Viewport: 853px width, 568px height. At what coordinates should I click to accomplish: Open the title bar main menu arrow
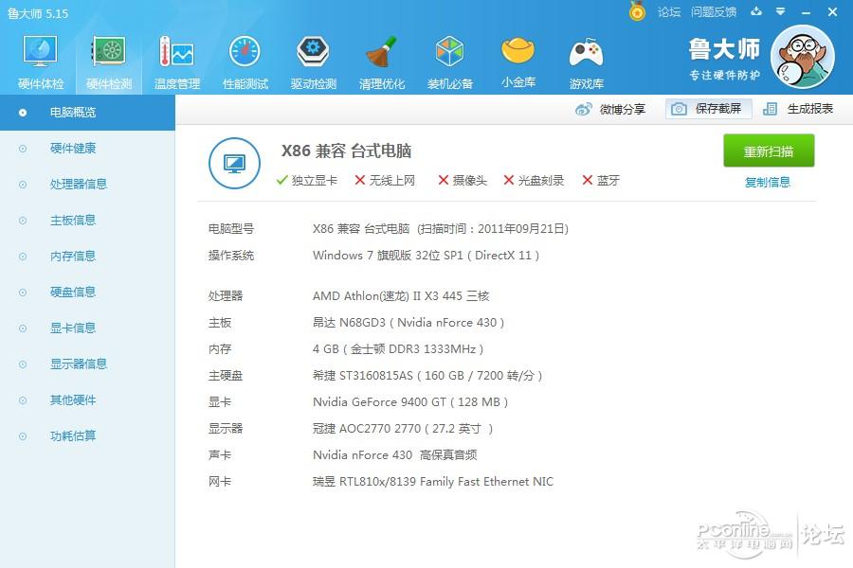click(x=780, y=11)
